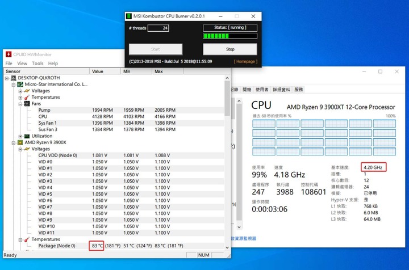
Task: Switch to the 詳細資料 tab in Task Manager
Action: 281,89
